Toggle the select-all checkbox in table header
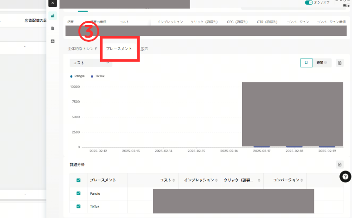352x218 pixels. (x=78, y=180)
